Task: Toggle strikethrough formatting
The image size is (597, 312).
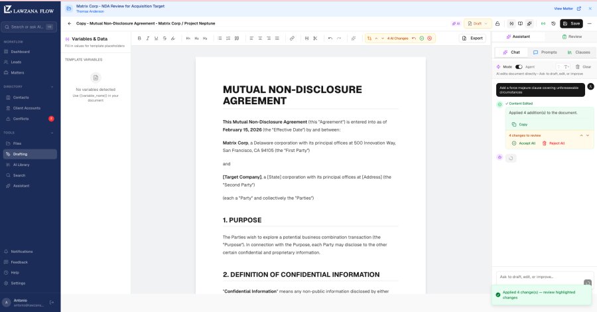Action: (165, 38)
